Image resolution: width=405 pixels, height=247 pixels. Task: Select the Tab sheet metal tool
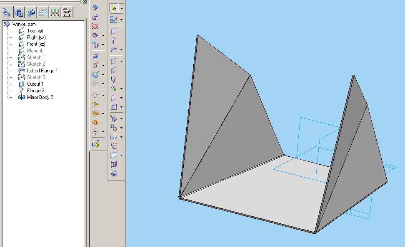(x=114, y=31)
